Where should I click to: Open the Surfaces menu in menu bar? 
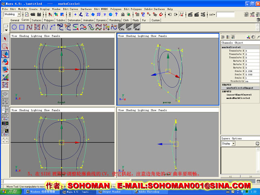[x=86, y=9]
